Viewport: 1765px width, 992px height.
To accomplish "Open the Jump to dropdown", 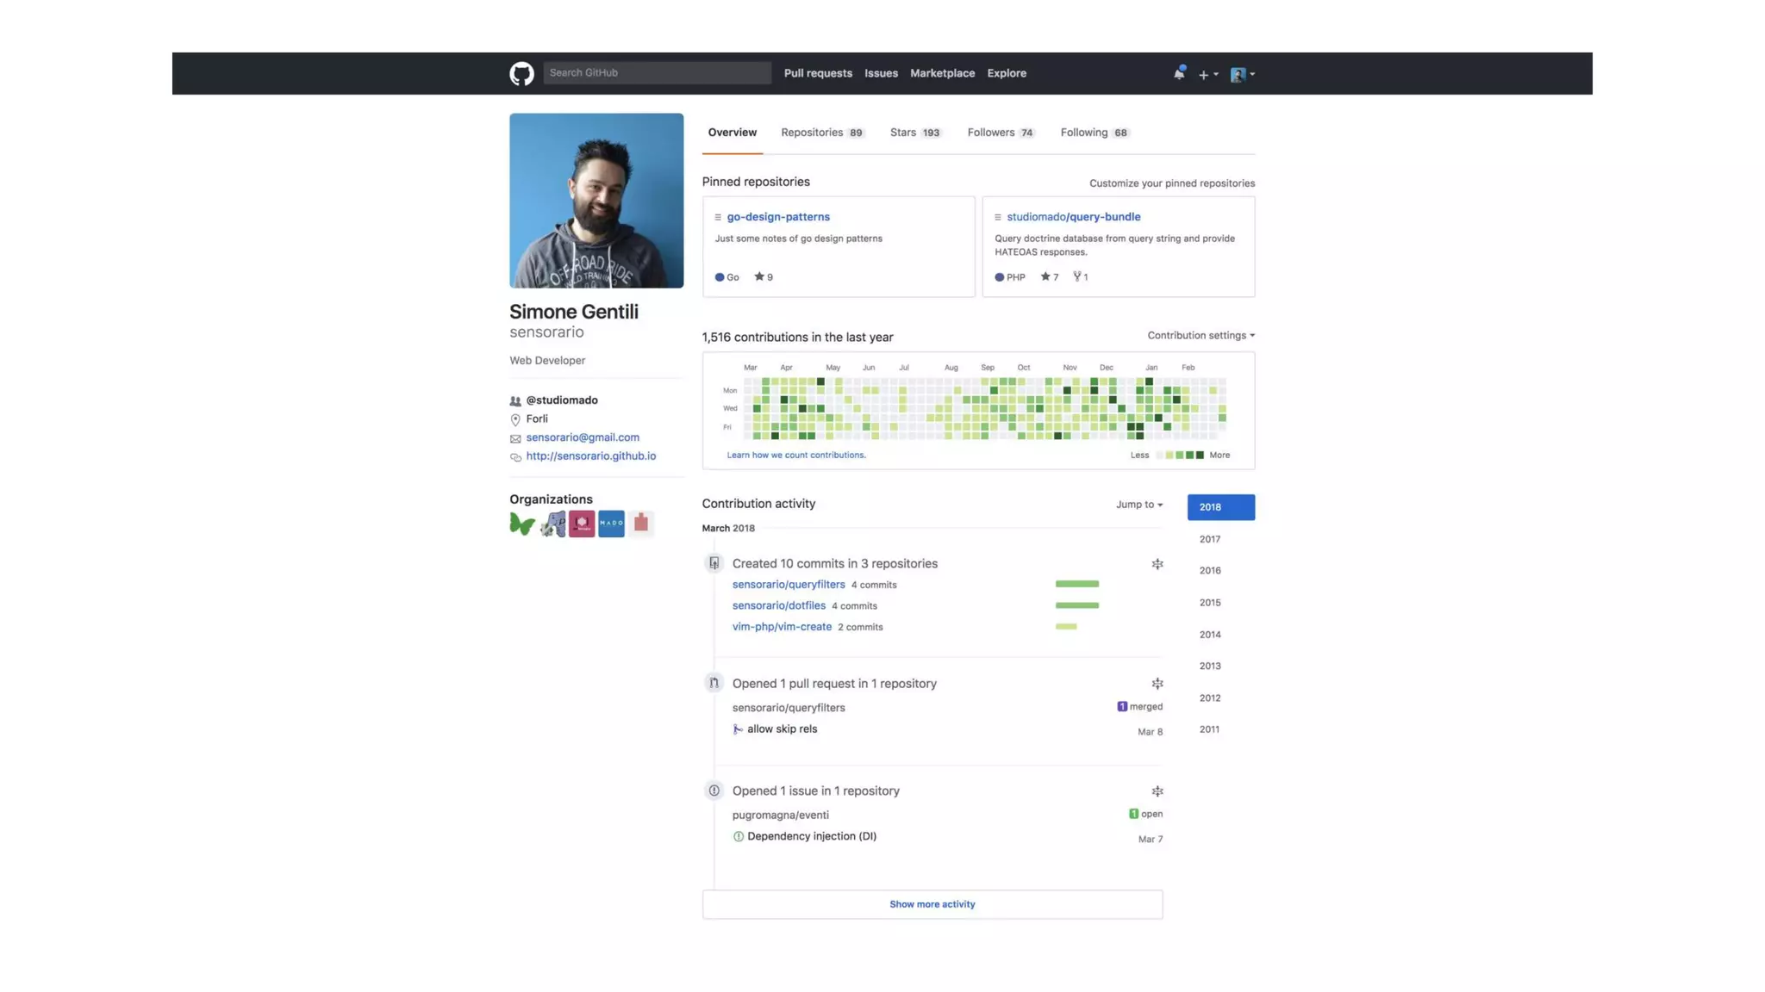I will (x=1138, y=505).
